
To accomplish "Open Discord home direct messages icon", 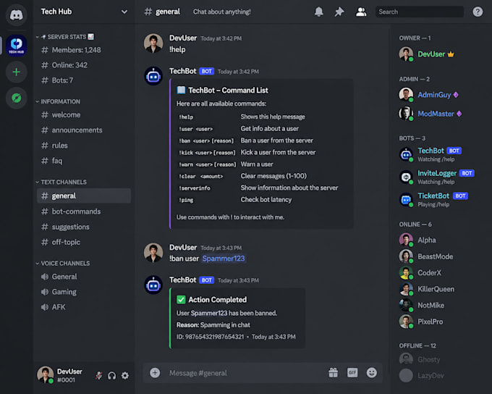I will pos(17,14).
